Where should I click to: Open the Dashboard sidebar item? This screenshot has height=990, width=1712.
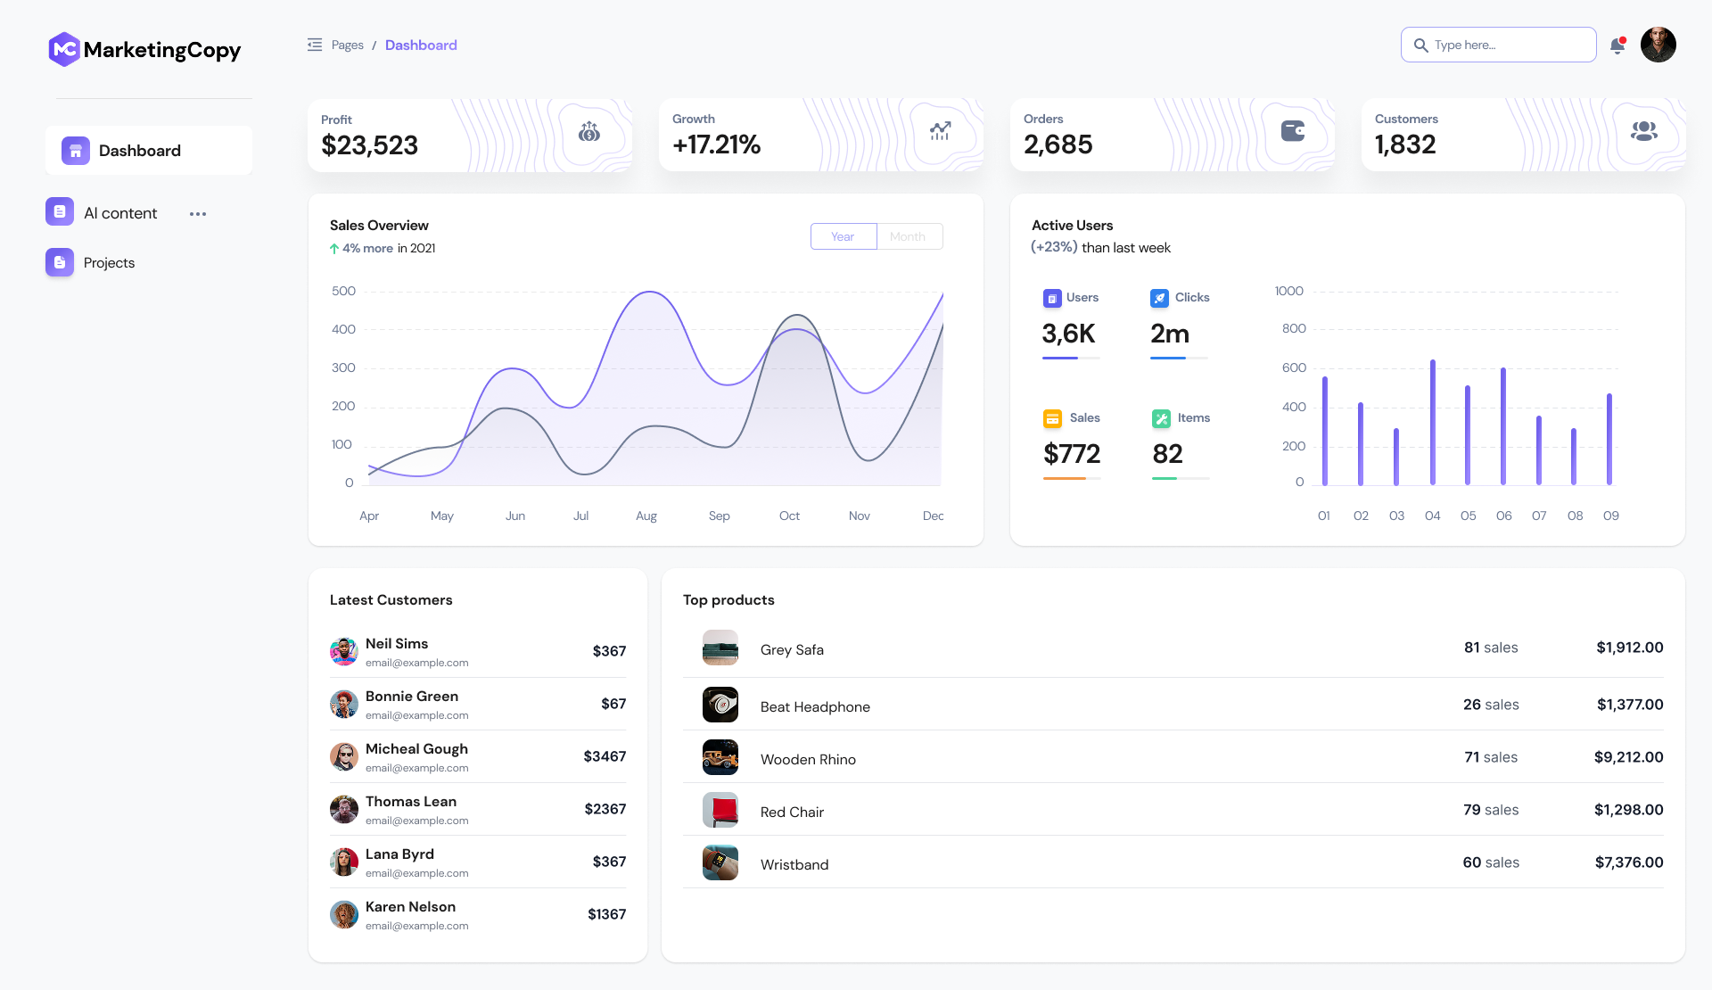(x=139, y=151)
